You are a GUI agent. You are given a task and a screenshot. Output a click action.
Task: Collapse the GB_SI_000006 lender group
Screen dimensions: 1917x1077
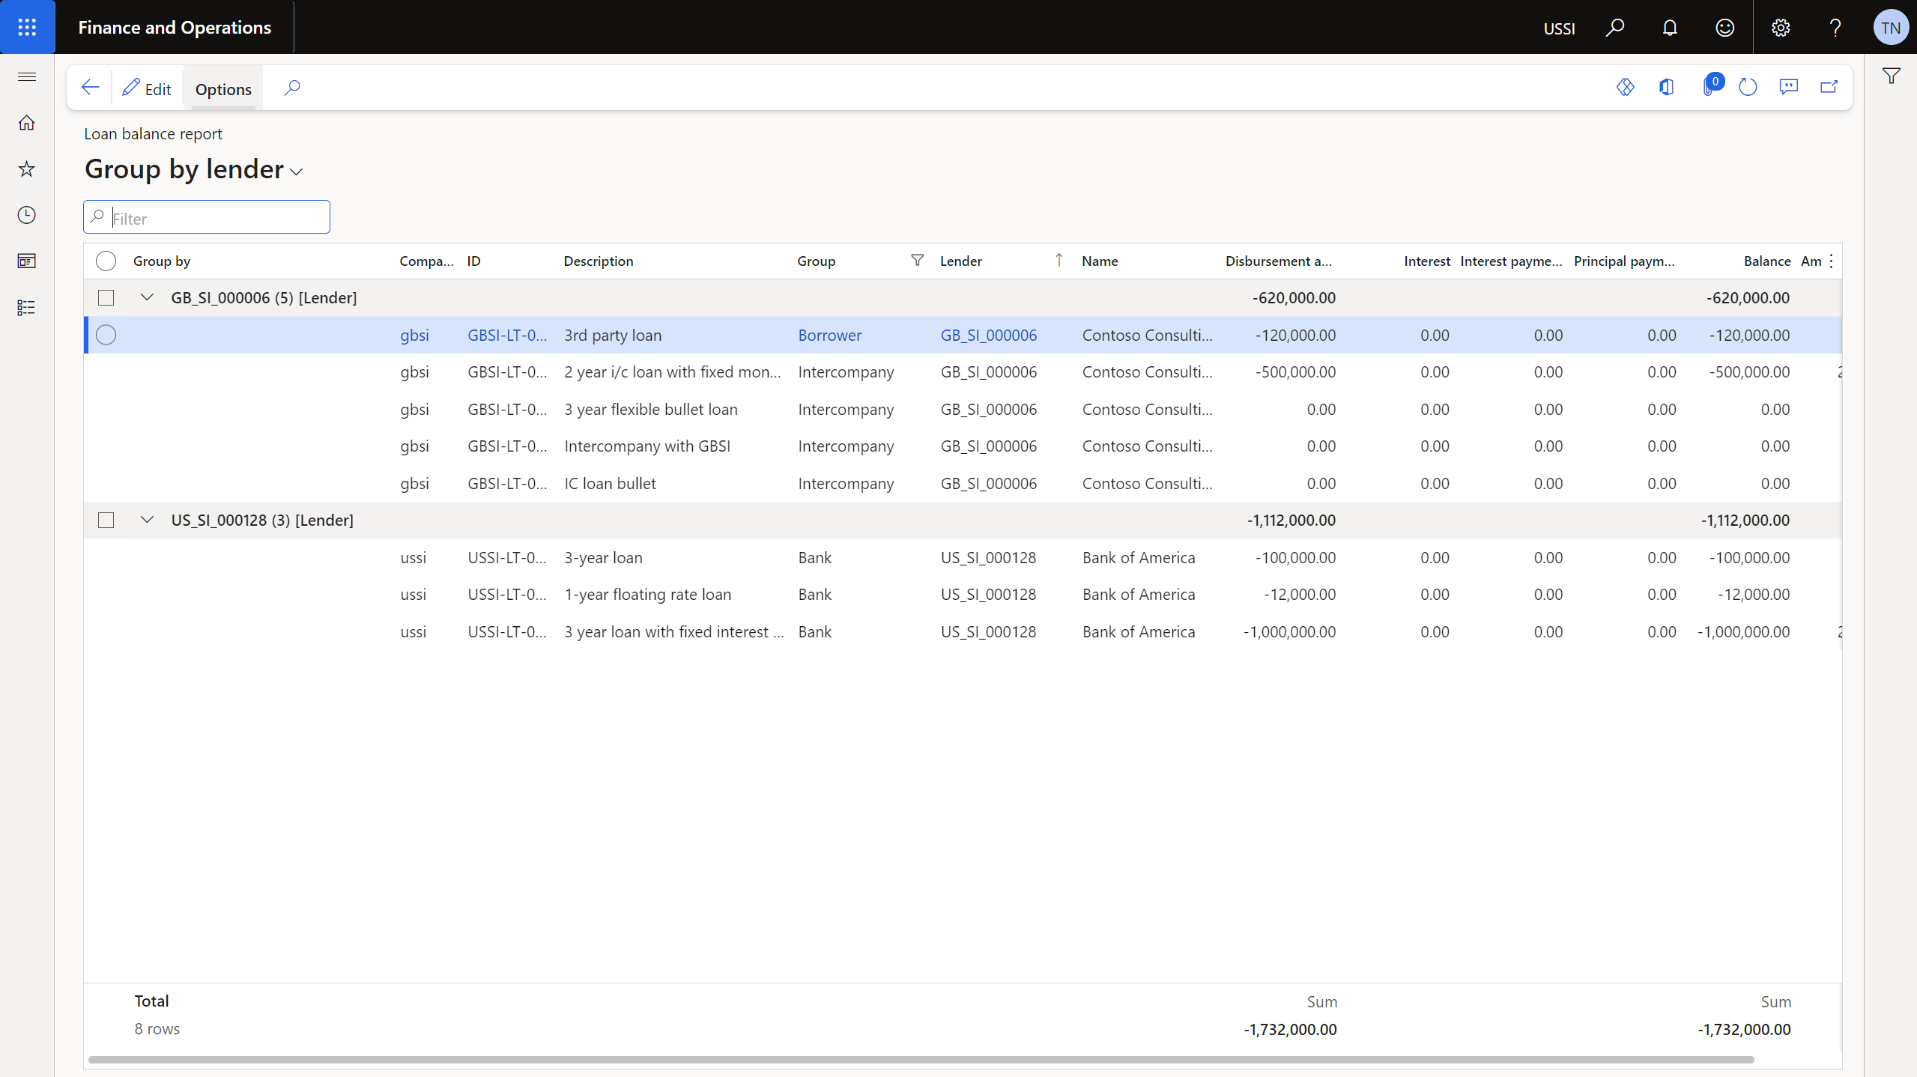147,297
